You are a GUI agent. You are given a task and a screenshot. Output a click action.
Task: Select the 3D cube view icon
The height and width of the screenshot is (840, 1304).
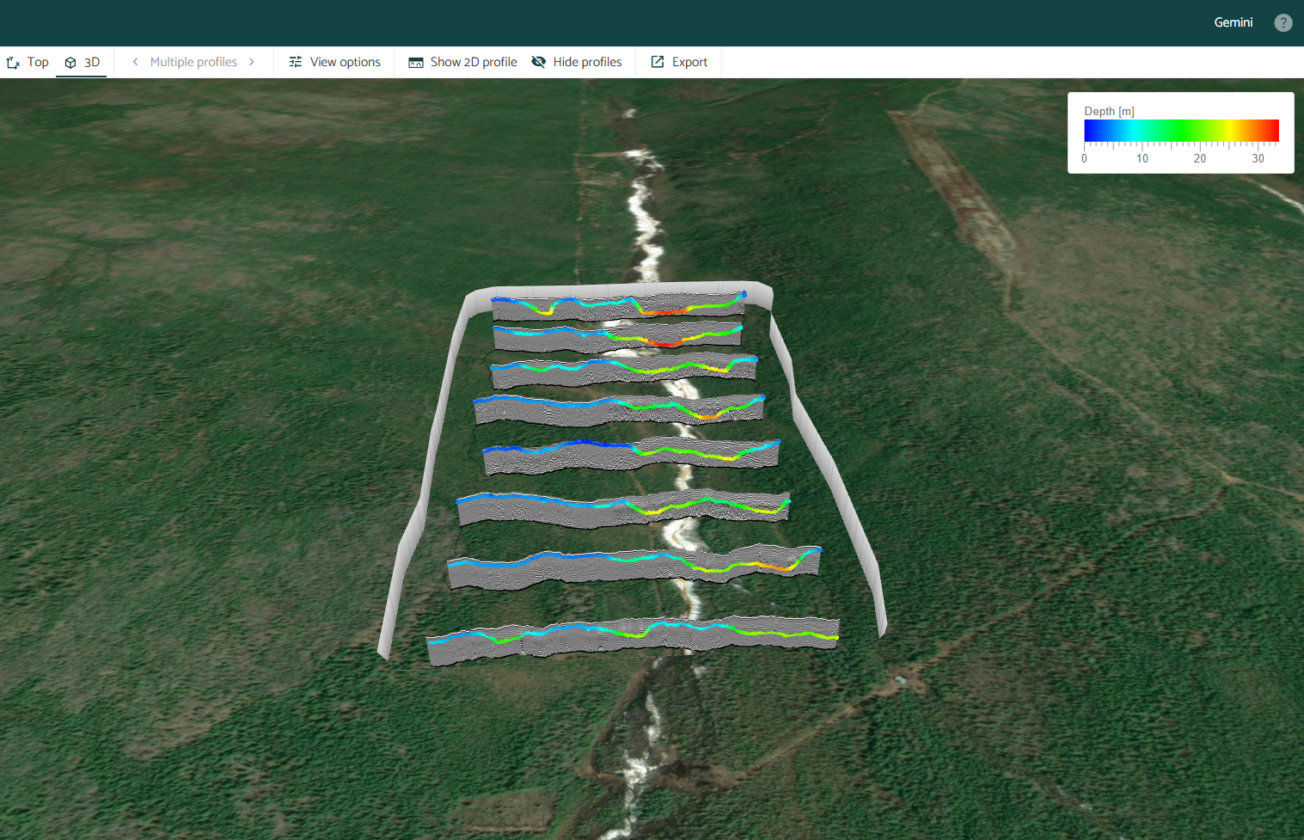pyautogui.click(x=70, y=61)
